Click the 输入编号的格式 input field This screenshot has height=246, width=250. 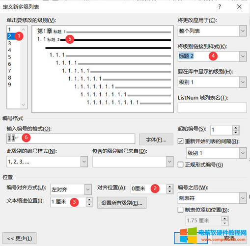coord(71,139)
